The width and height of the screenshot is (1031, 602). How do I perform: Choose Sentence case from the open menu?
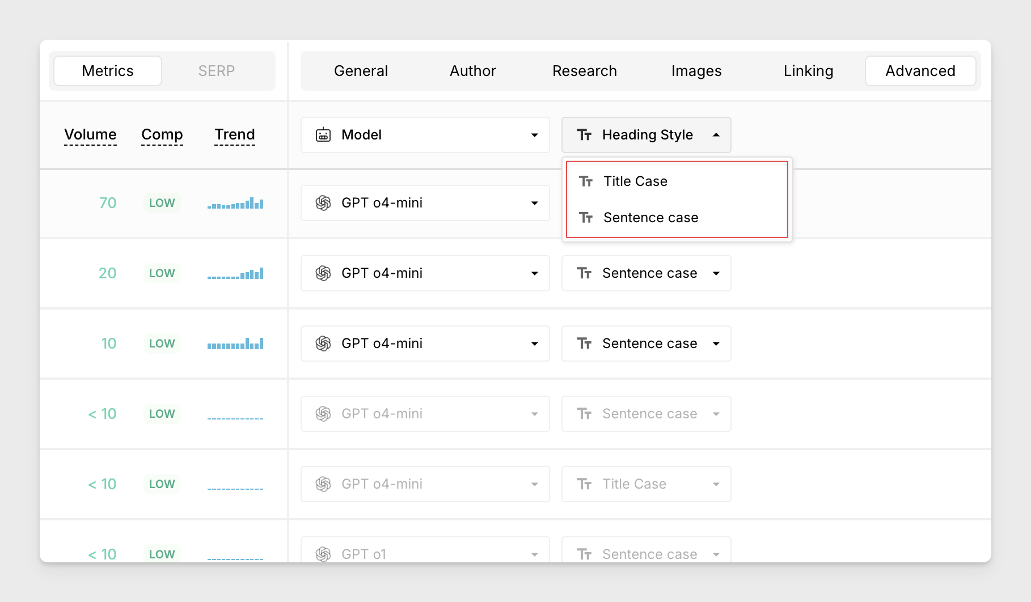(650, 218)
